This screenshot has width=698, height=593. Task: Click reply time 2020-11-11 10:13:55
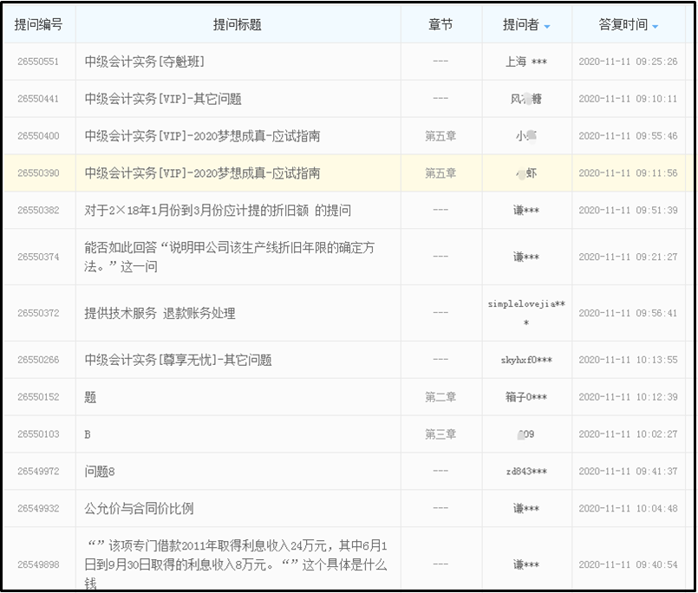click(x=628, y=360)
